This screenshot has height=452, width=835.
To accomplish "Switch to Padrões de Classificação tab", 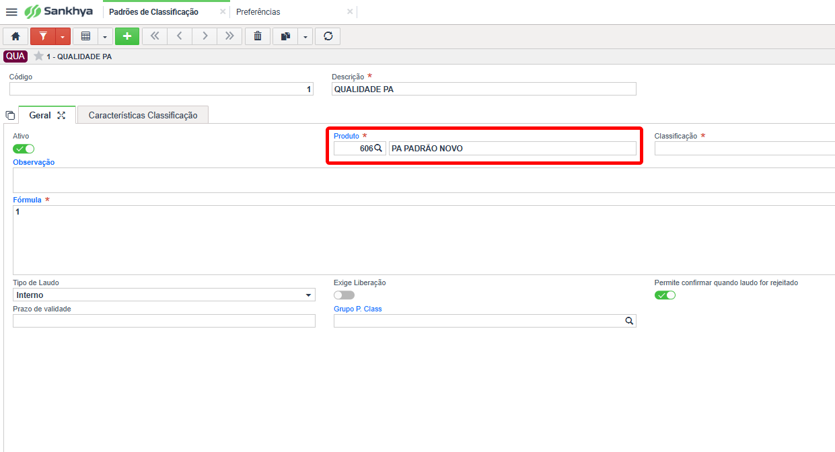I will 153,12.
